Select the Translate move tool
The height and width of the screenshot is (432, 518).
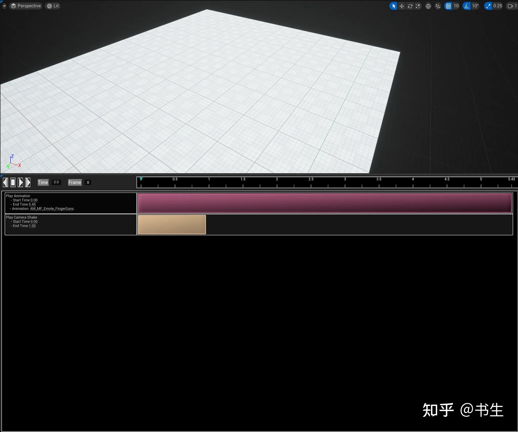402,6
